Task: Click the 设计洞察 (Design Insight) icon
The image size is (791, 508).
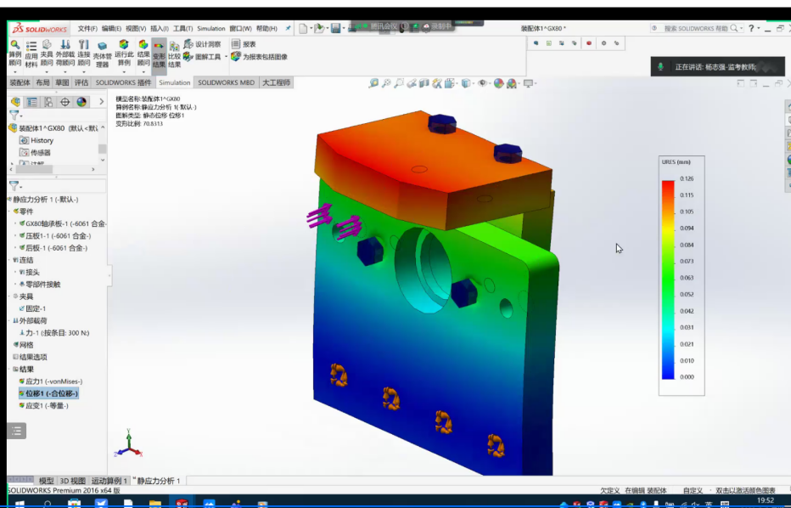Action: coord(202,44)
